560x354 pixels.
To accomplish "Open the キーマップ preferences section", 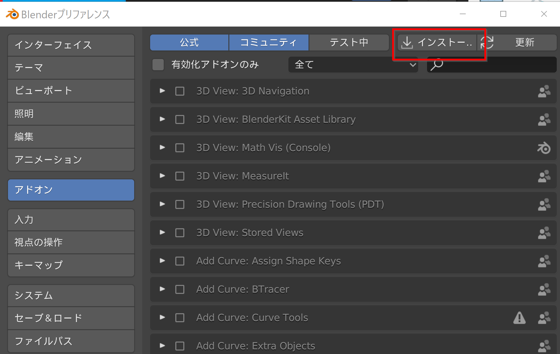I will point(71,265).
